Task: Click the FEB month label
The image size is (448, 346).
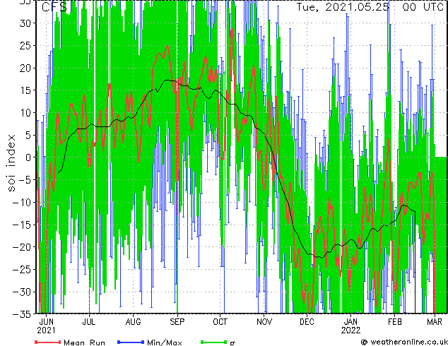Action: coord(395,322)
